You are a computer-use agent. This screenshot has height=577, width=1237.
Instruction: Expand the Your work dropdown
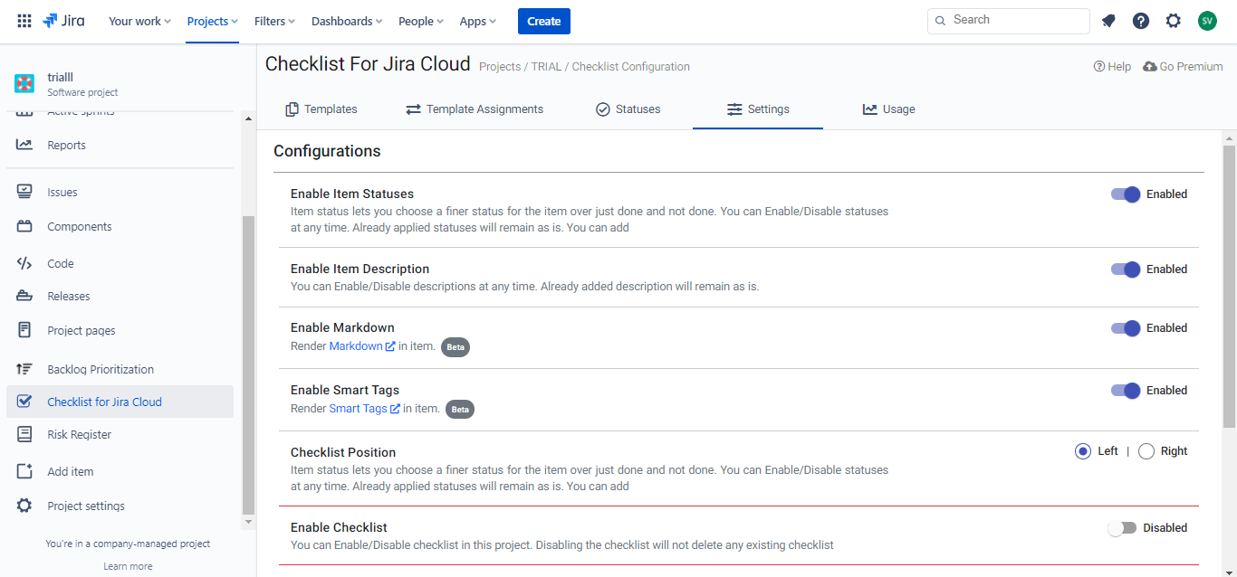139,21
